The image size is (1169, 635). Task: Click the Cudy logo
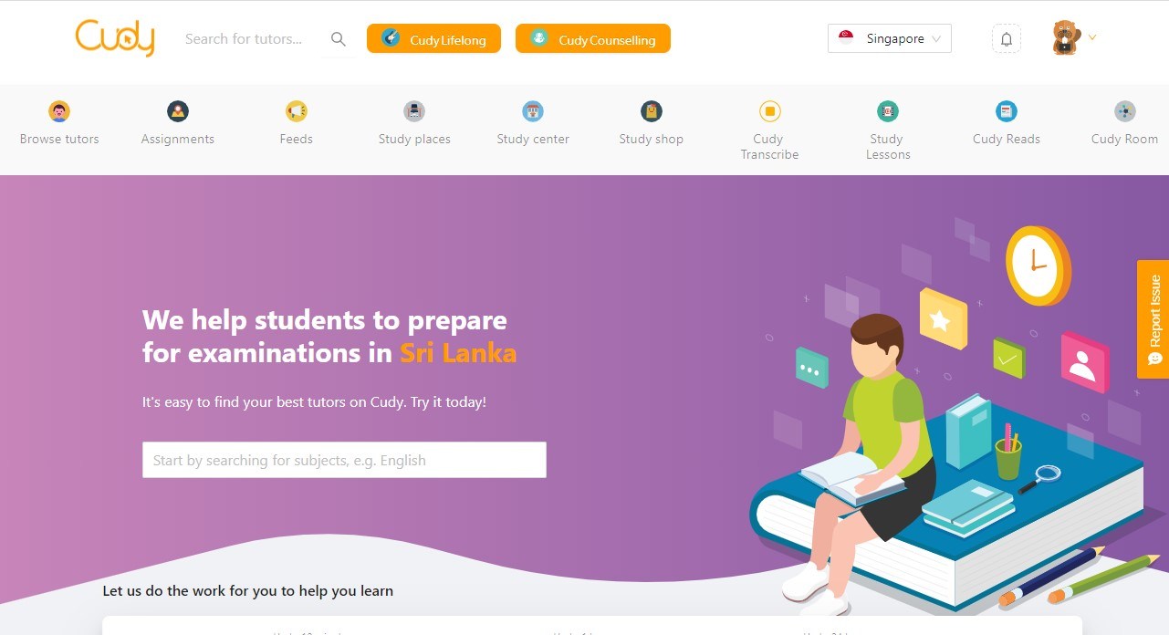[x=115, y=38]
